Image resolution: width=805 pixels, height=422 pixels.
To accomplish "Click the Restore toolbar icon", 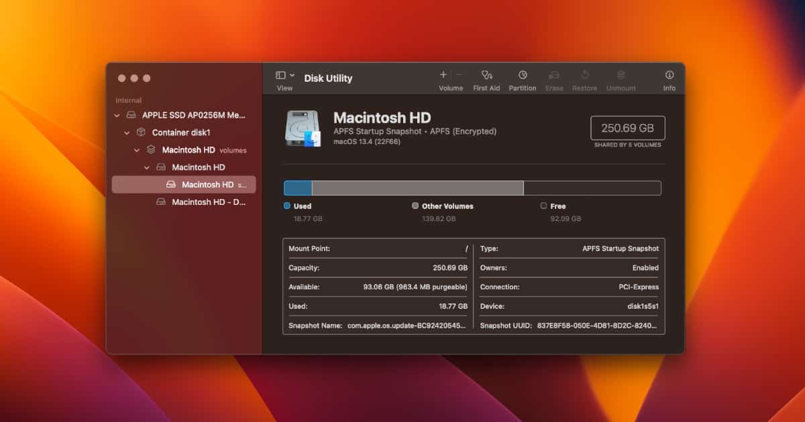I will pyautogui.click(x=584, y=75).
